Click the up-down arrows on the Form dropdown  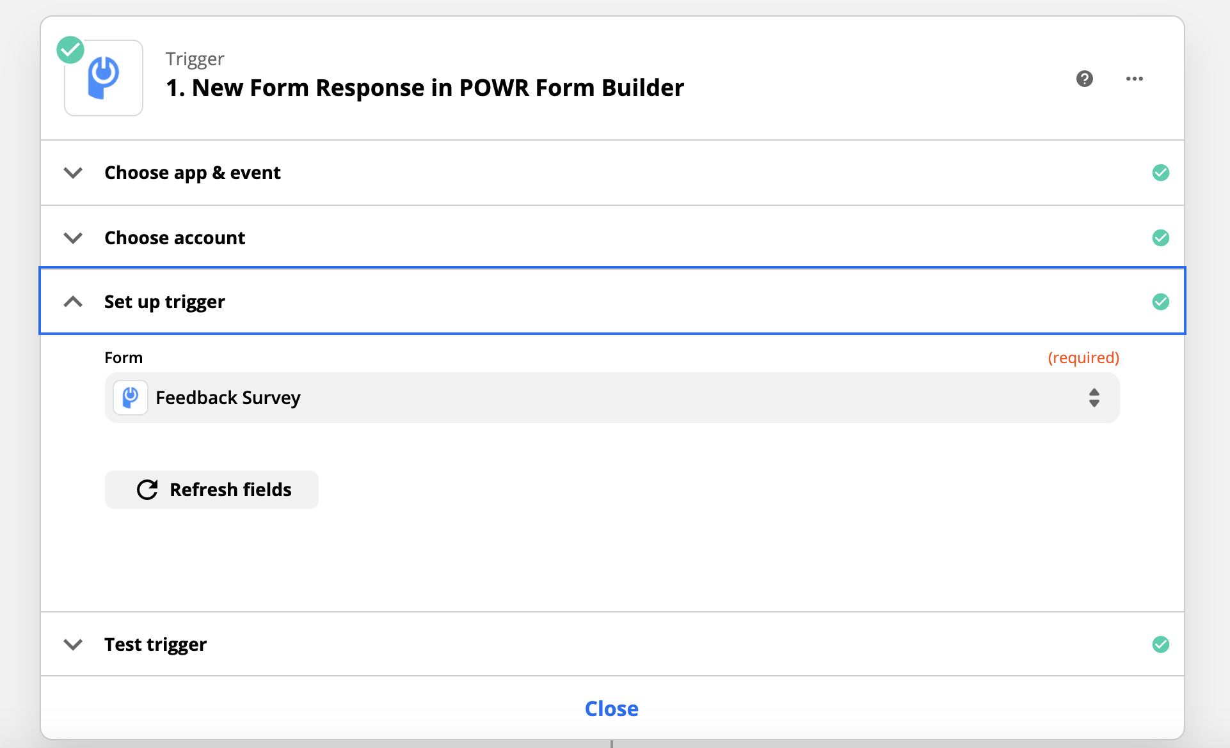(x=1094, y=398)
